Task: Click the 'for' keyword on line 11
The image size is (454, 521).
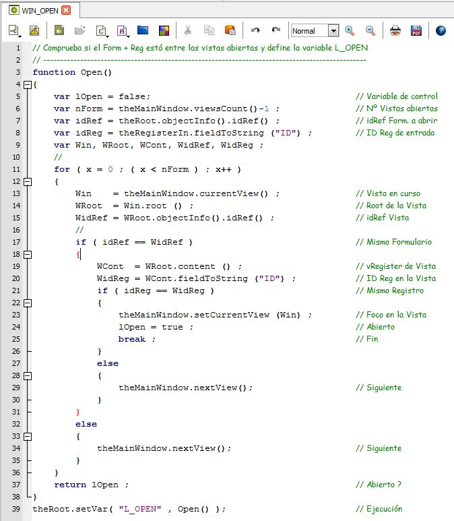Action: coord(62,169)
